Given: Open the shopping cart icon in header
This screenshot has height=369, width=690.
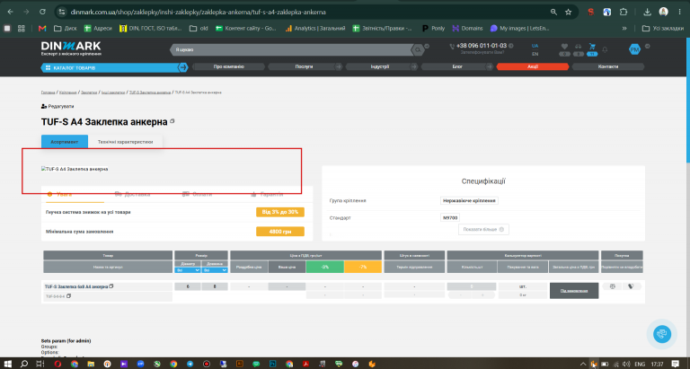Looking at the screenshot, I should 592,46.
